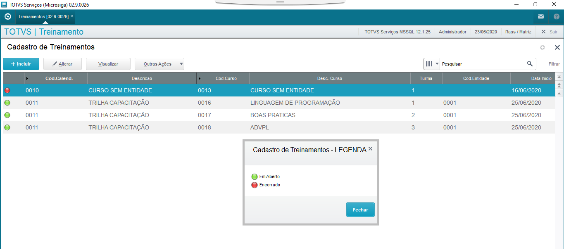Screen dimensions: 564x249
Task: Click the red Encerrado legend icon
Action: click(x=255, y=185)
